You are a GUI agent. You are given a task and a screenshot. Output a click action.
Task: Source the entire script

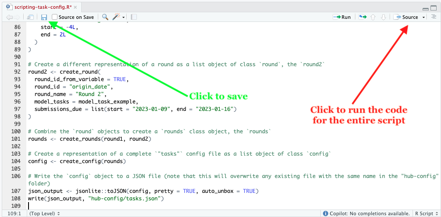[x=406, y=17]
